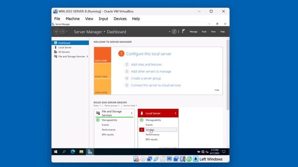
Task: Click the guest clock showing 2:13 PM
Action: (215, 152)
